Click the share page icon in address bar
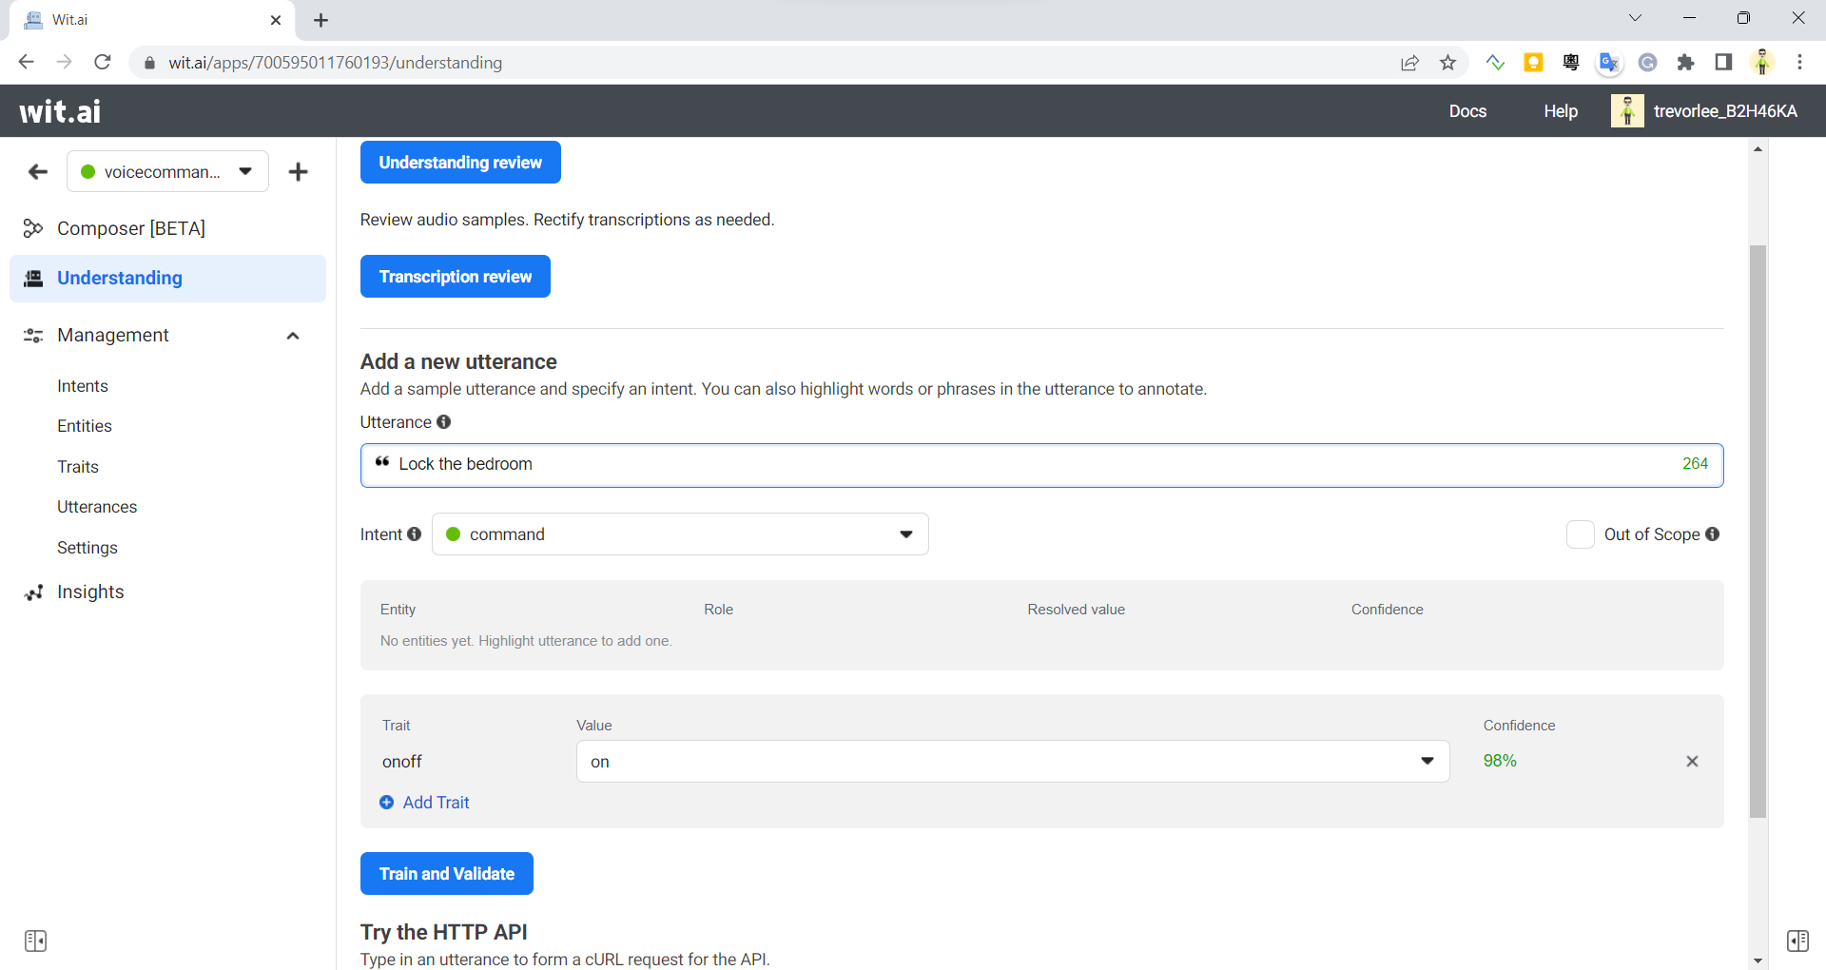 tap(1409, 63)
